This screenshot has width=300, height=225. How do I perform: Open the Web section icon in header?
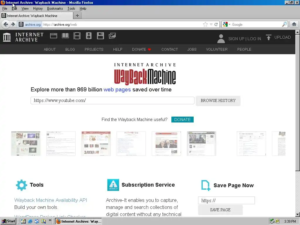pyautogui.click(x=54, y=36)
